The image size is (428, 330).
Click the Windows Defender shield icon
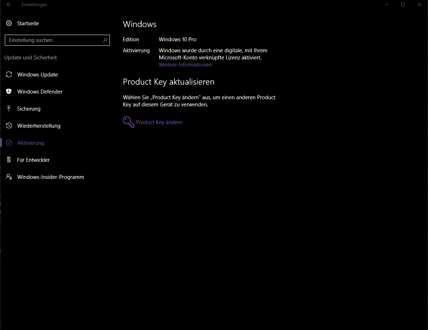click(x=9, y=92)
